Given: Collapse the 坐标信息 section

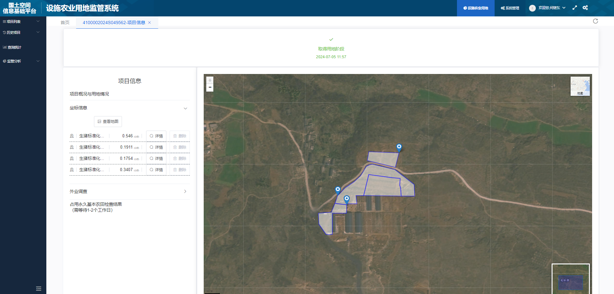Looking at the screenshot, I should point(185,108).
